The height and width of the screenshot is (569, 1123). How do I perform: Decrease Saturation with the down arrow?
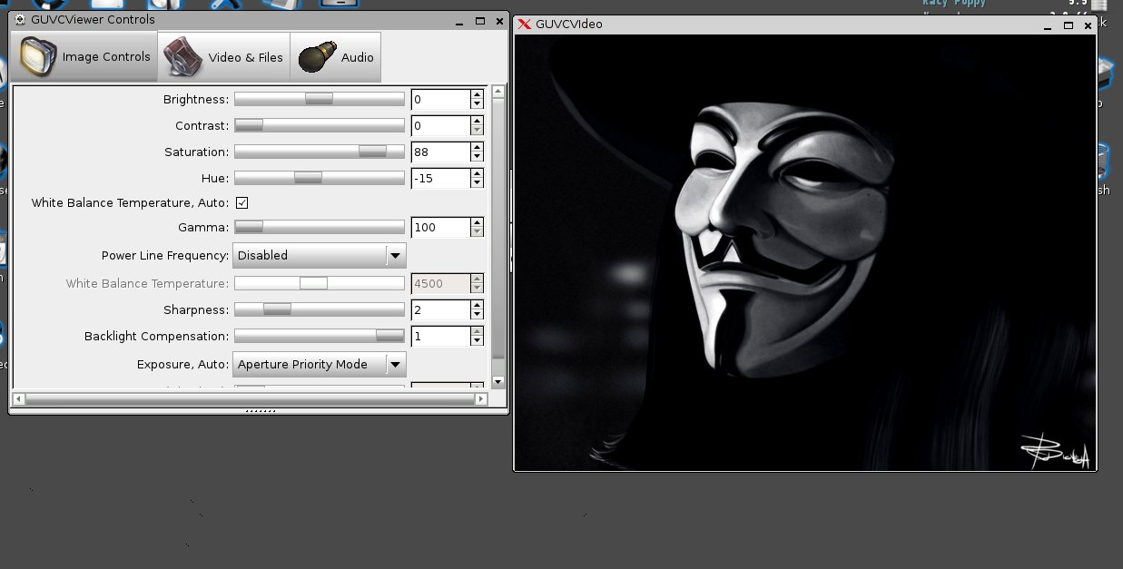coord(477,157)
